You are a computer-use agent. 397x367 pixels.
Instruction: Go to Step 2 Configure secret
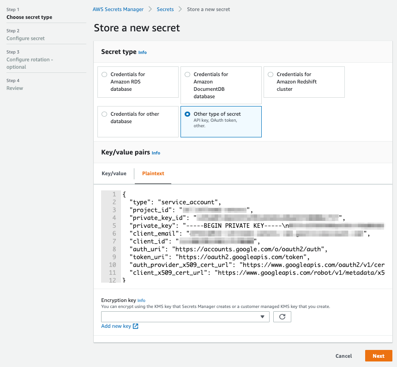click(x=25, y=38)
